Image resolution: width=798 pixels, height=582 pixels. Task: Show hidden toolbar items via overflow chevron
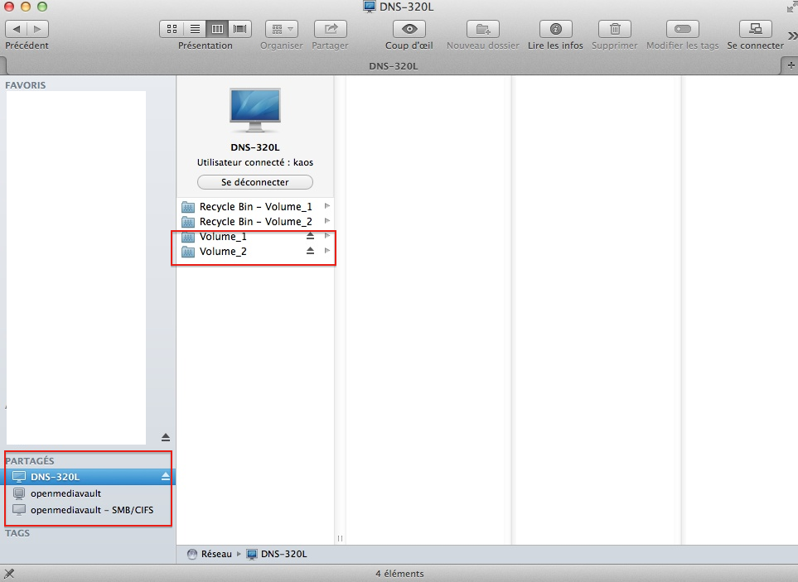click(x=791, y=34)
